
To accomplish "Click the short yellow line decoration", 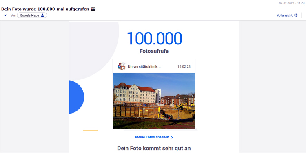I will (x=90, y=130).
